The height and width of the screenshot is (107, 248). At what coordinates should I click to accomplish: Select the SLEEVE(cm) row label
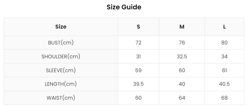61,70
